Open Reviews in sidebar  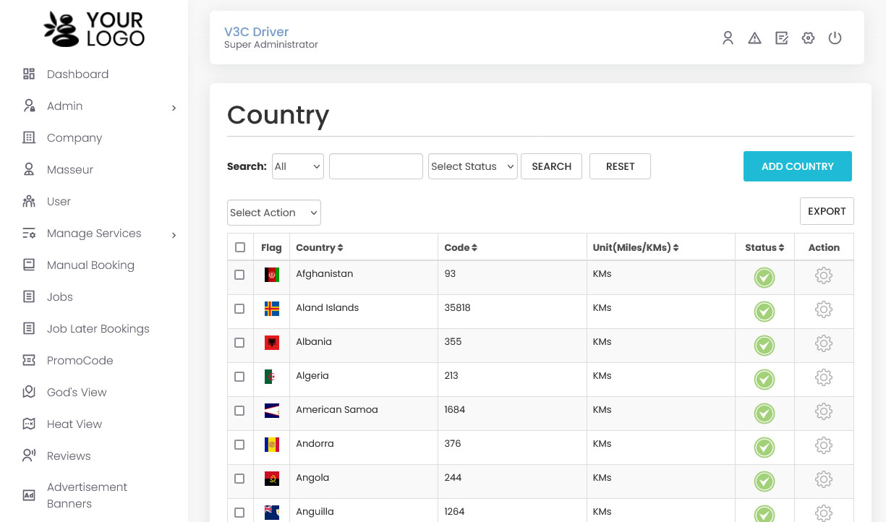69,455
